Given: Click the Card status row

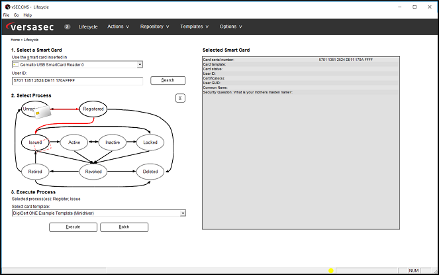Looking at the screenshot, I should point(301,69).
